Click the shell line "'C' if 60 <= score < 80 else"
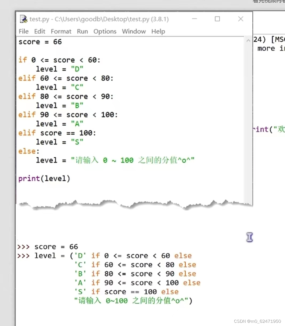 click(135, 265)
